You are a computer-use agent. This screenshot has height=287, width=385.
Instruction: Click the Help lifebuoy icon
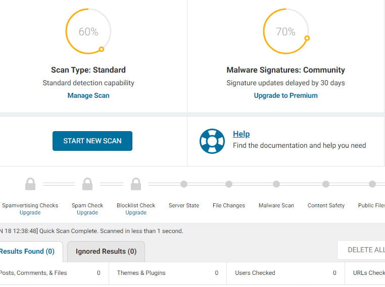click(212, 141)
